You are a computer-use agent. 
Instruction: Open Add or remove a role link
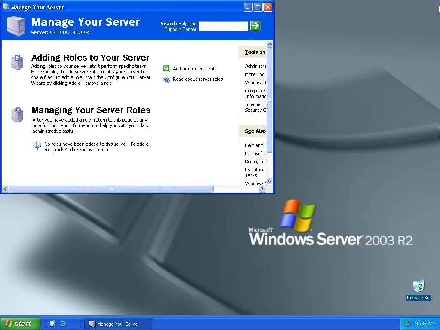click(x=195, y=69)
